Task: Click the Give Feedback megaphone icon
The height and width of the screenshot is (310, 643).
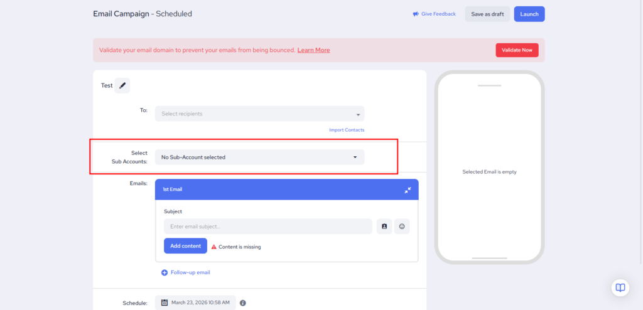Action: click(x=416, y=14)
